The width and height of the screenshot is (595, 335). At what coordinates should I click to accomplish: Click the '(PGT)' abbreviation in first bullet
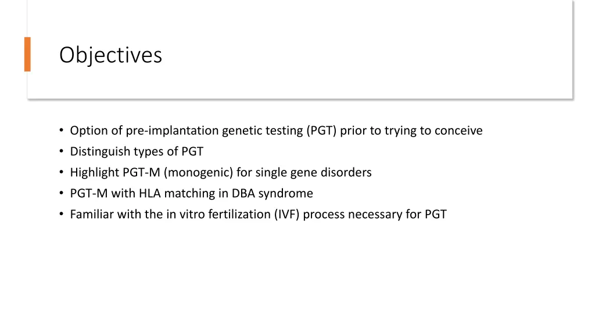321,131
